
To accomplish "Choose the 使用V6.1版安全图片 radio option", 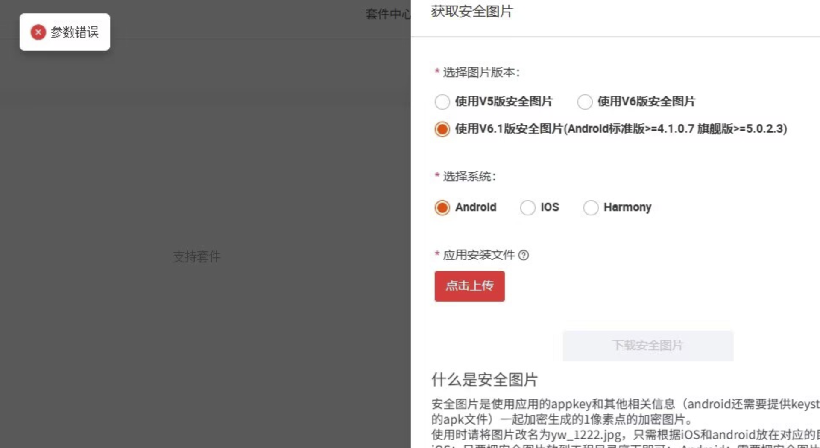I will 442,129.
